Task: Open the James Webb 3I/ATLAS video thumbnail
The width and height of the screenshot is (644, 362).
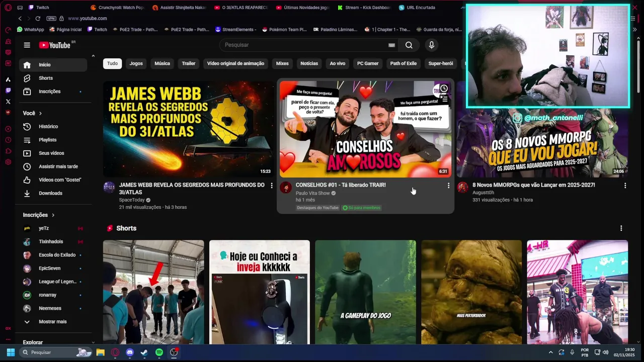Action: pos(189,129)
